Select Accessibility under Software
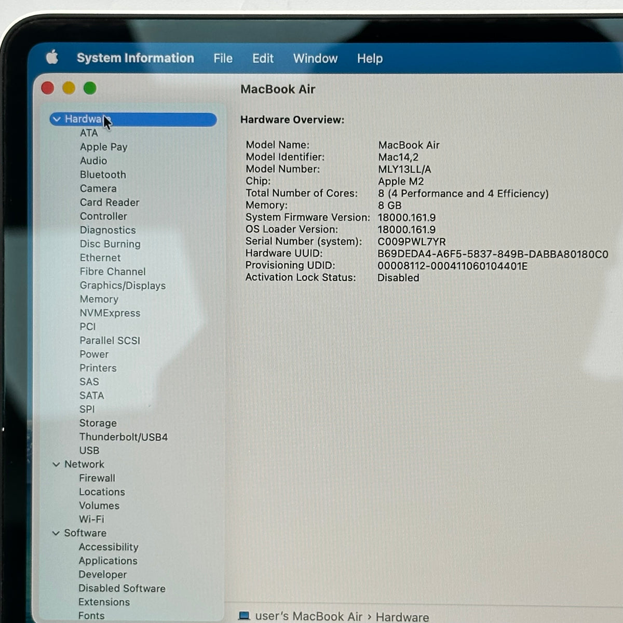 pyautogui.click(x=109, y=547)
